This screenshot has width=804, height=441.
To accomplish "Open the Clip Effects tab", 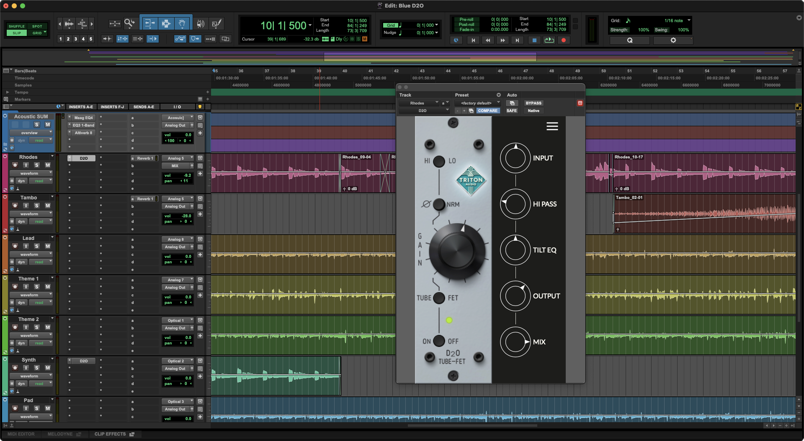I will [114, 434].
